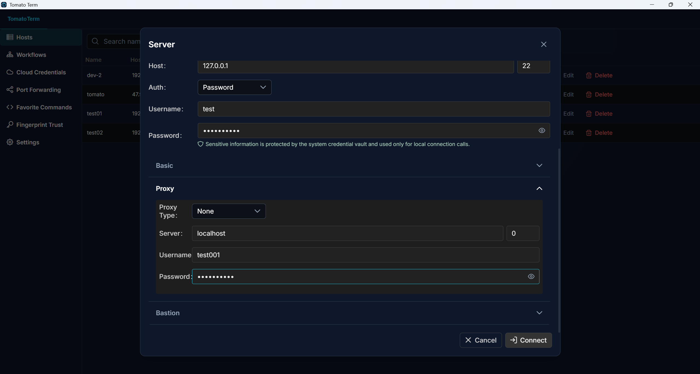Screen dimensions: 700x374
Task: Select the test01 host row name
Action: (94, 114)
